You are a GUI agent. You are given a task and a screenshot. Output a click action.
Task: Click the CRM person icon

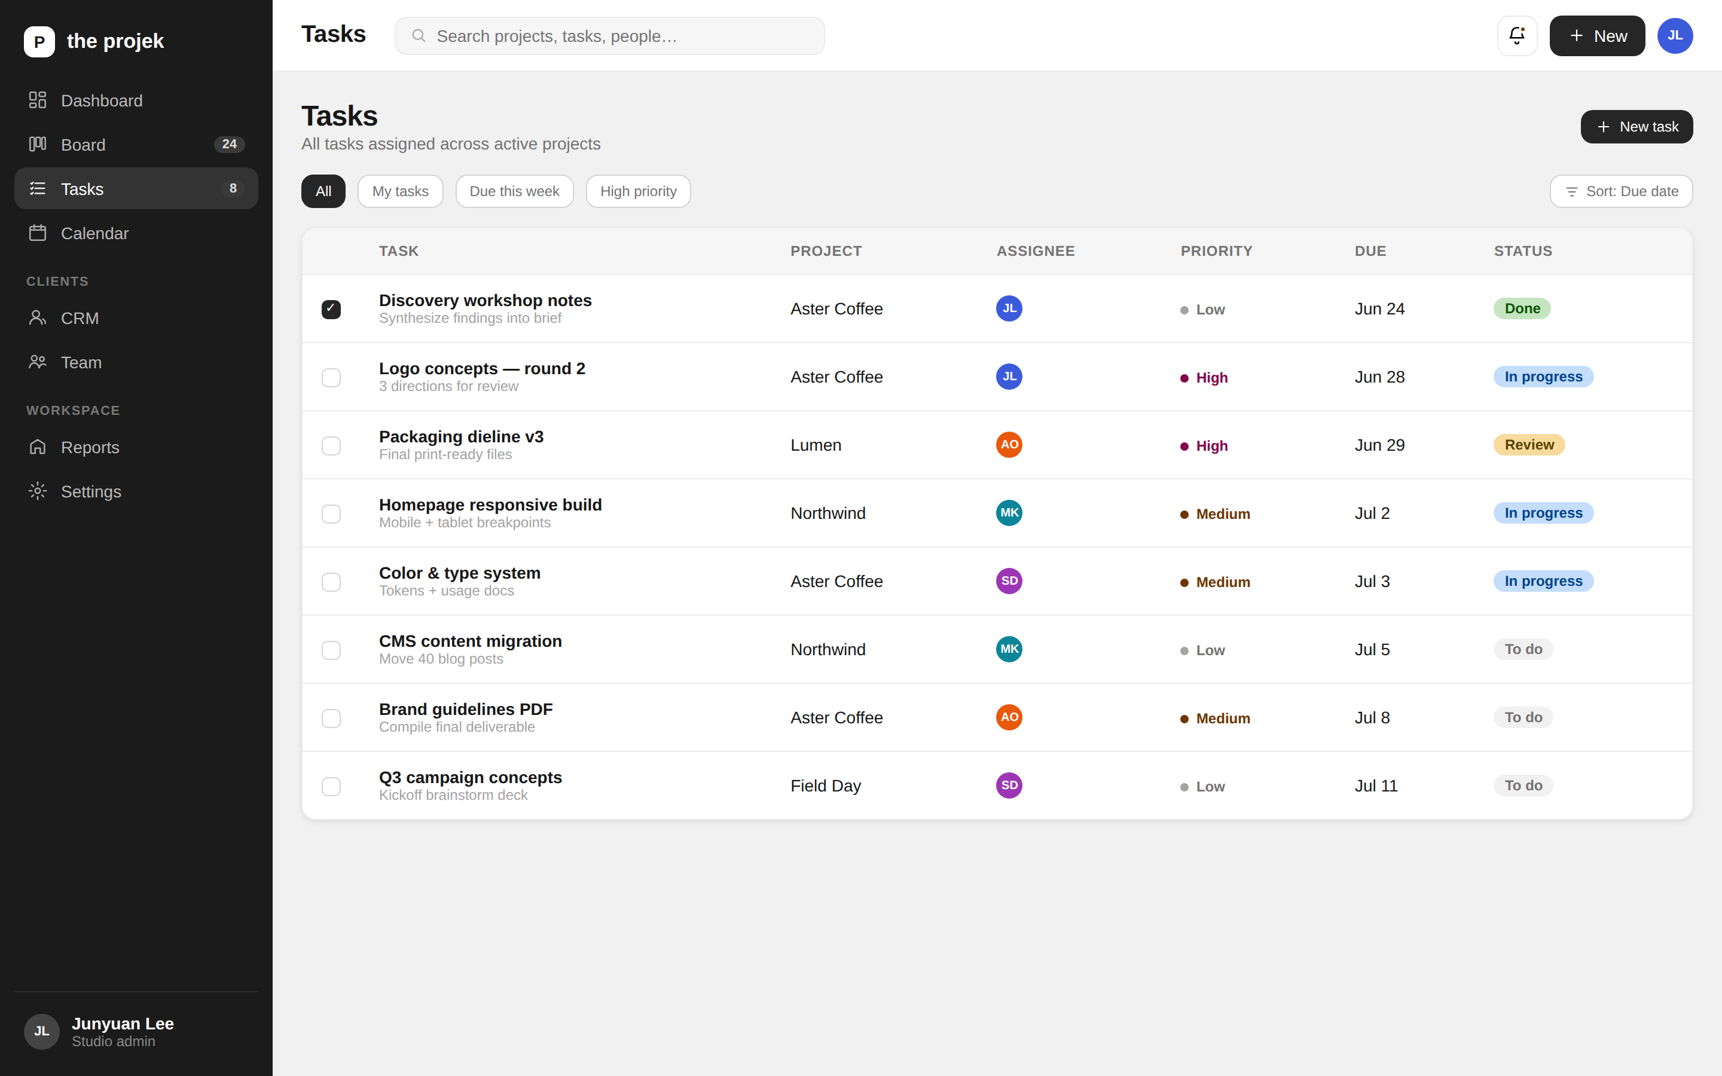pyautogui.click(x=38, y=317)
